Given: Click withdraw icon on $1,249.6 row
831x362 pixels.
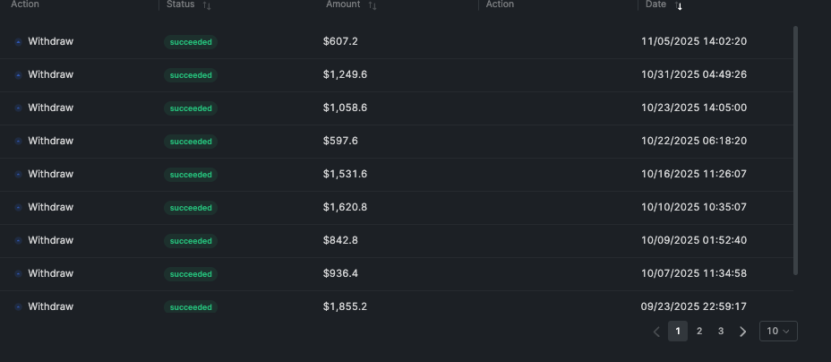Looking at the screenshot, I should pos(18,75).
